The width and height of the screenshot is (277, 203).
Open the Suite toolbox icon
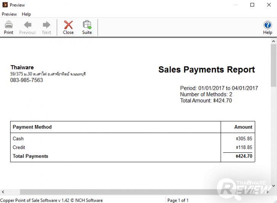point(87,25)
